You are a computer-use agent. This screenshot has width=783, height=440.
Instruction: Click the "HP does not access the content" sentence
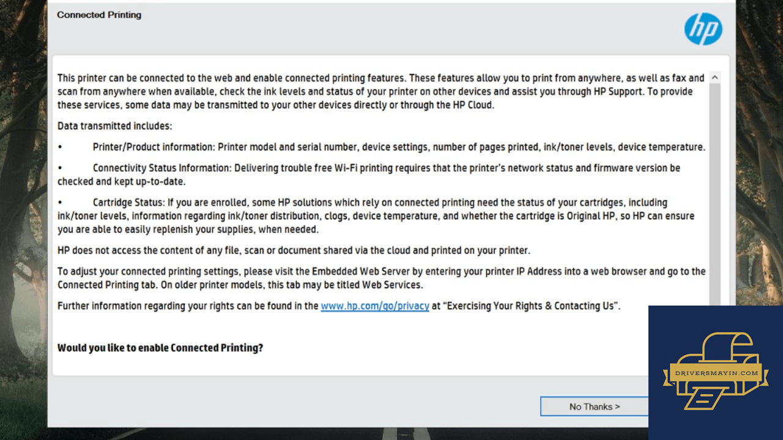coord(294,251)
